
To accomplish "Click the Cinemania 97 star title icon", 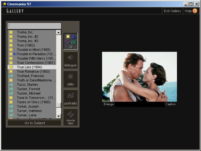I will point(4,4).
